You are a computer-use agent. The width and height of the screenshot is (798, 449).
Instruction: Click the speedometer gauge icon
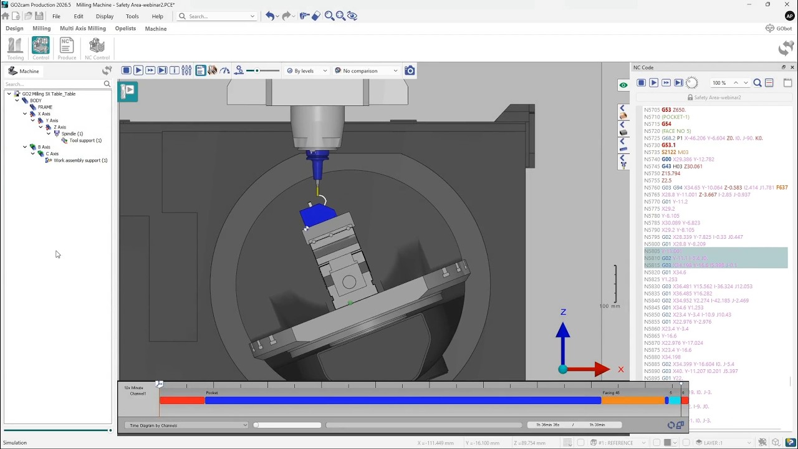225,70
